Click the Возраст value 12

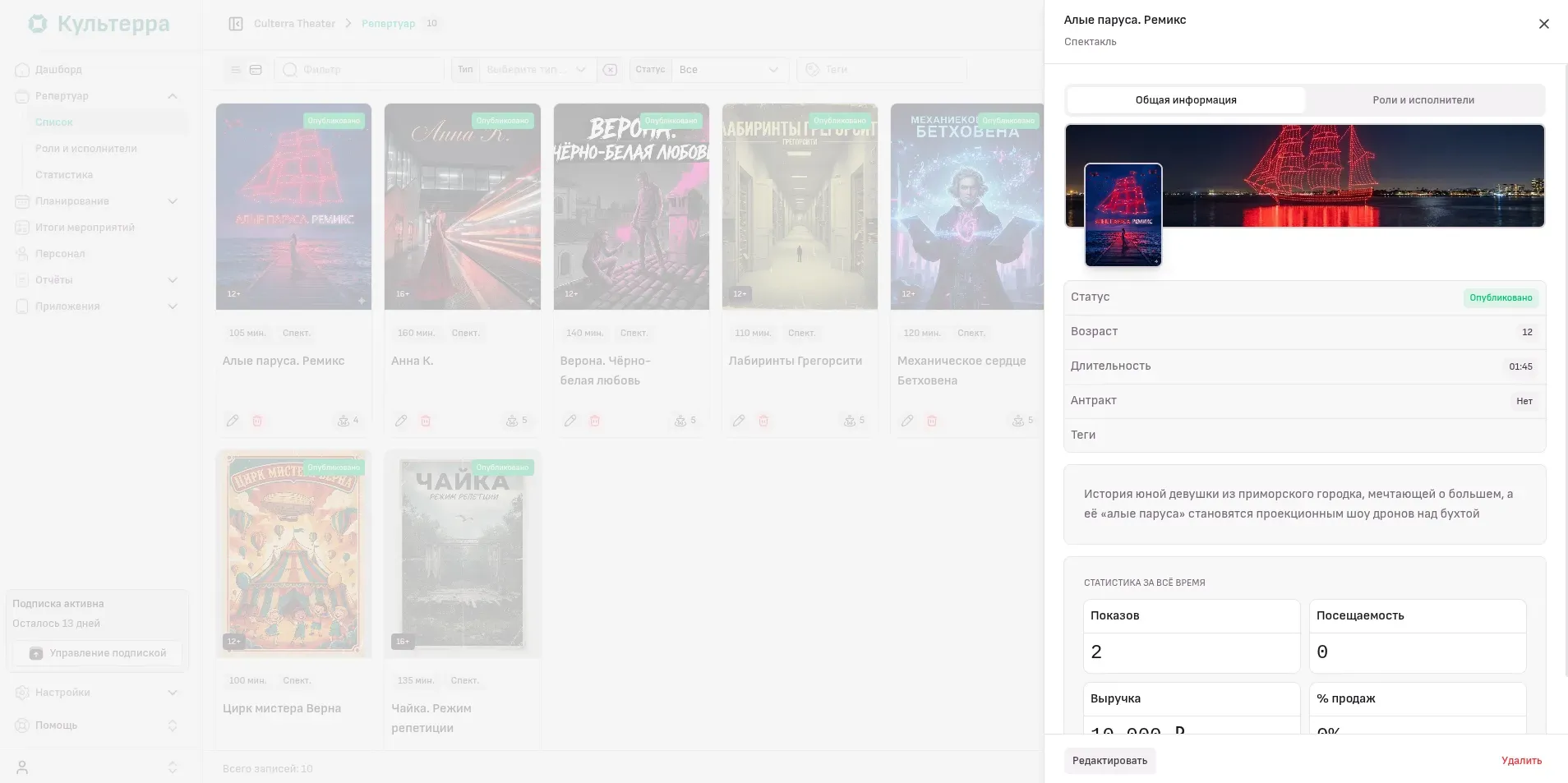(x=1527, y=332)
